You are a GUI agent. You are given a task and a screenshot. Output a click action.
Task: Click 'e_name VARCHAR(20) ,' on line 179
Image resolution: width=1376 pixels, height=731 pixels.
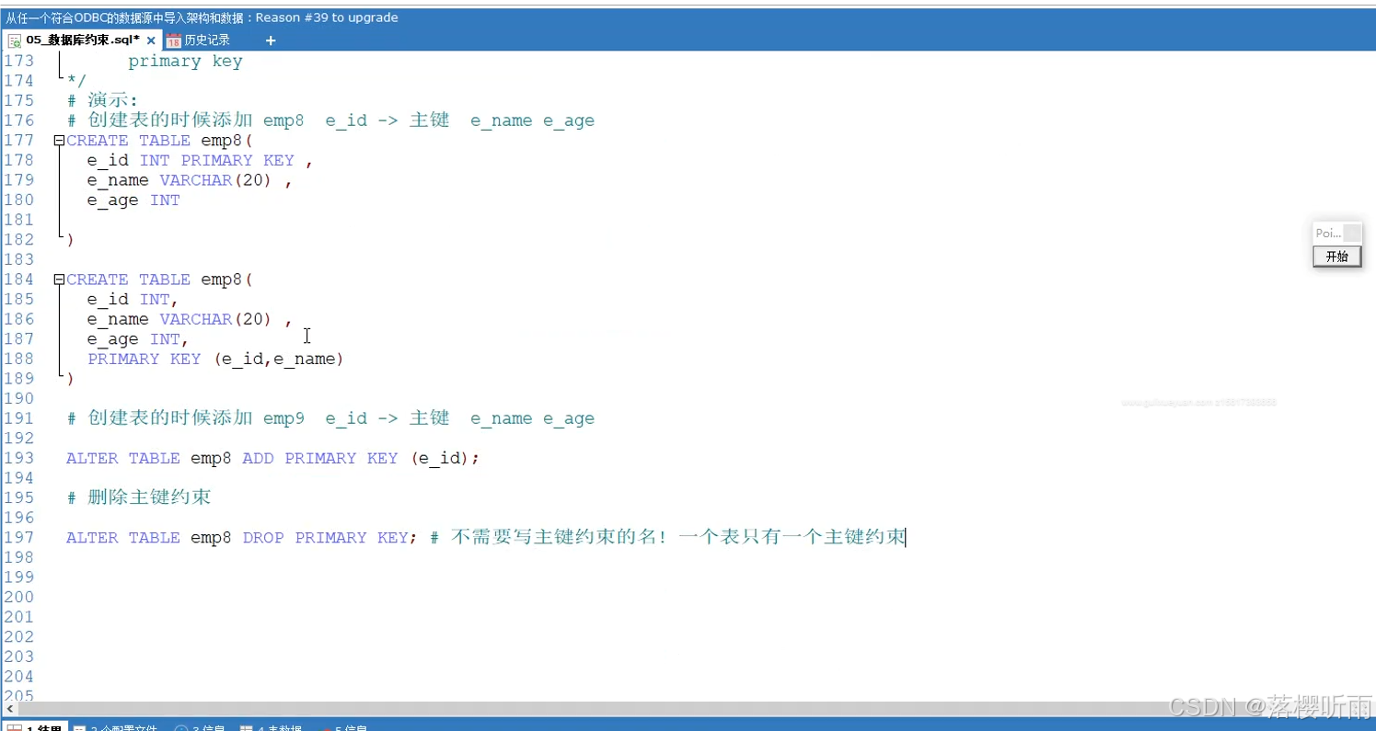tap(190, 180)
